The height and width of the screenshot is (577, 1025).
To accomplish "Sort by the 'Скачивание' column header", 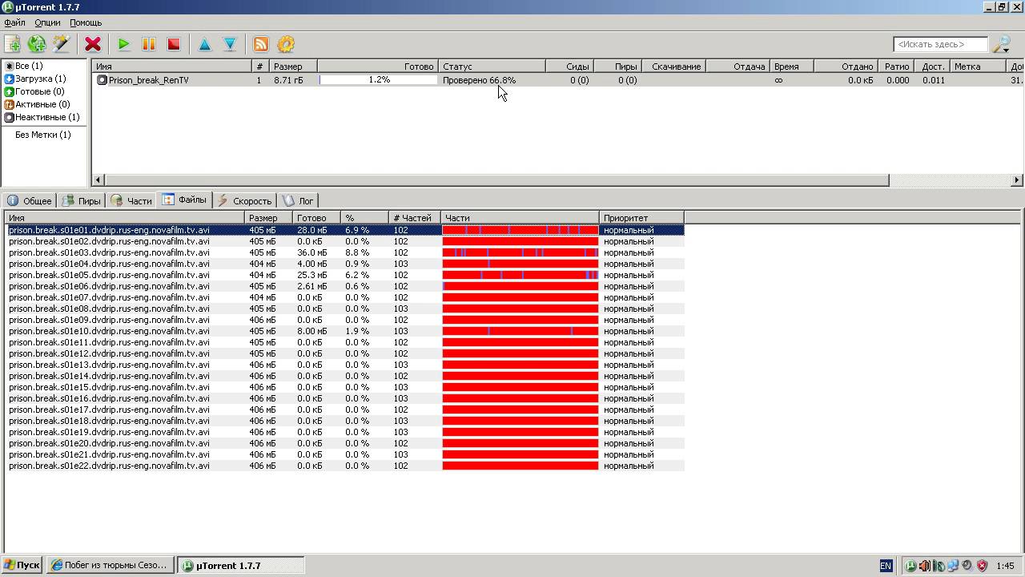I will point(673,67).
